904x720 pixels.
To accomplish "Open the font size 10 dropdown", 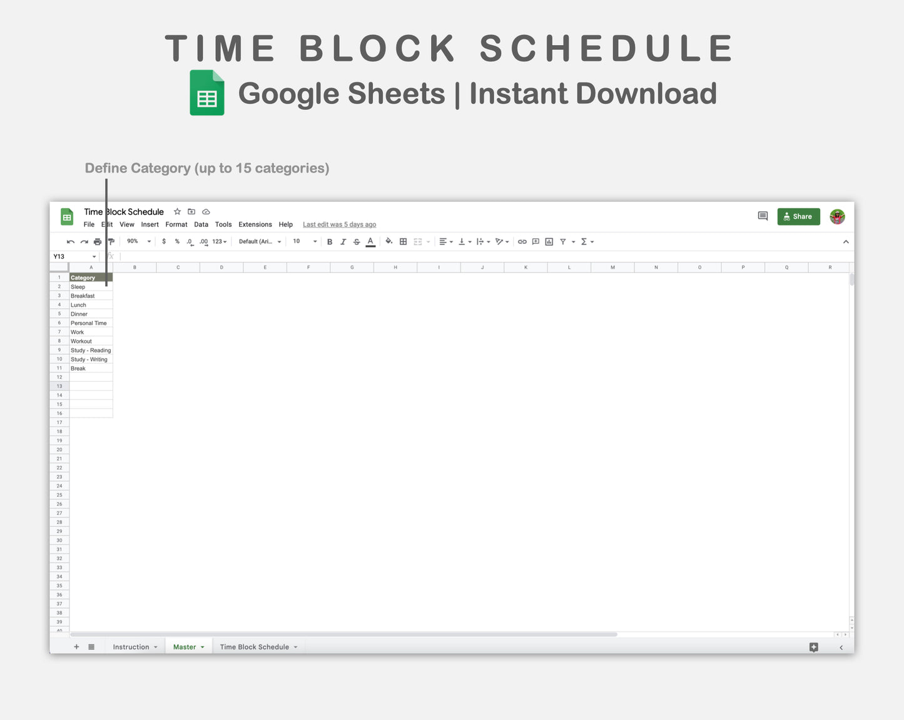I will tap(305, 241).
